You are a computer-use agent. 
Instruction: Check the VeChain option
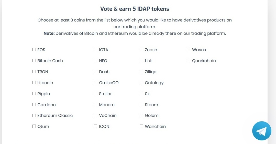pyautogui.click(x=96, y=116)
